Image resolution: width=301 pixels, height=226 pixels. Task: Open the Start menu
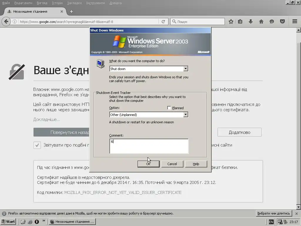8,222
